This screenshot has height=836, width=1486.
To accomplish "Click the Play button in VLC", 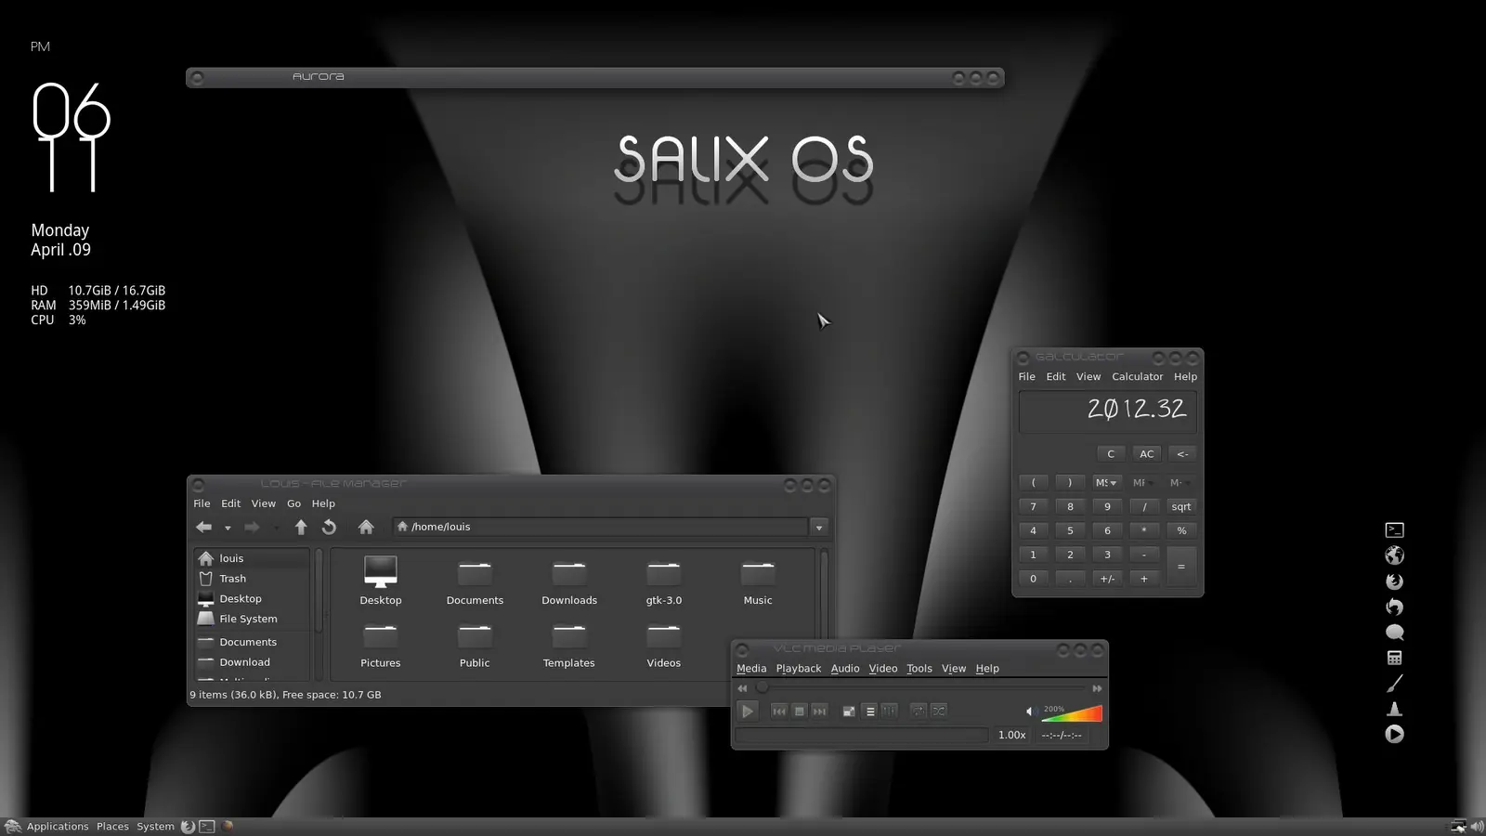I will tap(748, 711).
